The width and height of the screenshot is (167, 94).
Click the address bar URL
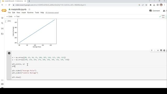50,5
